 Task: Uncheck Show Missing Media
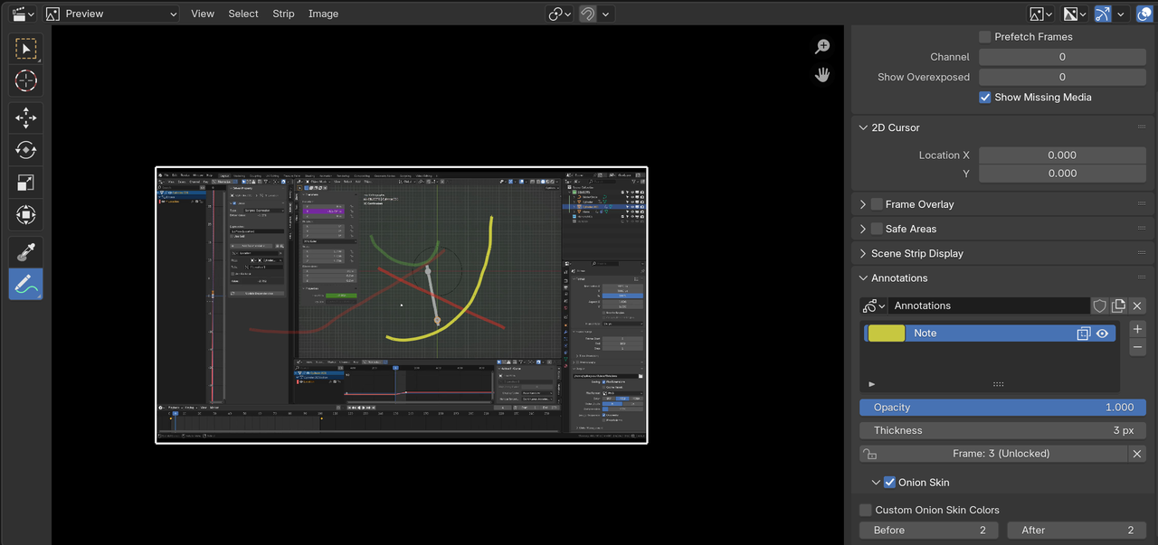click(985, 98)
